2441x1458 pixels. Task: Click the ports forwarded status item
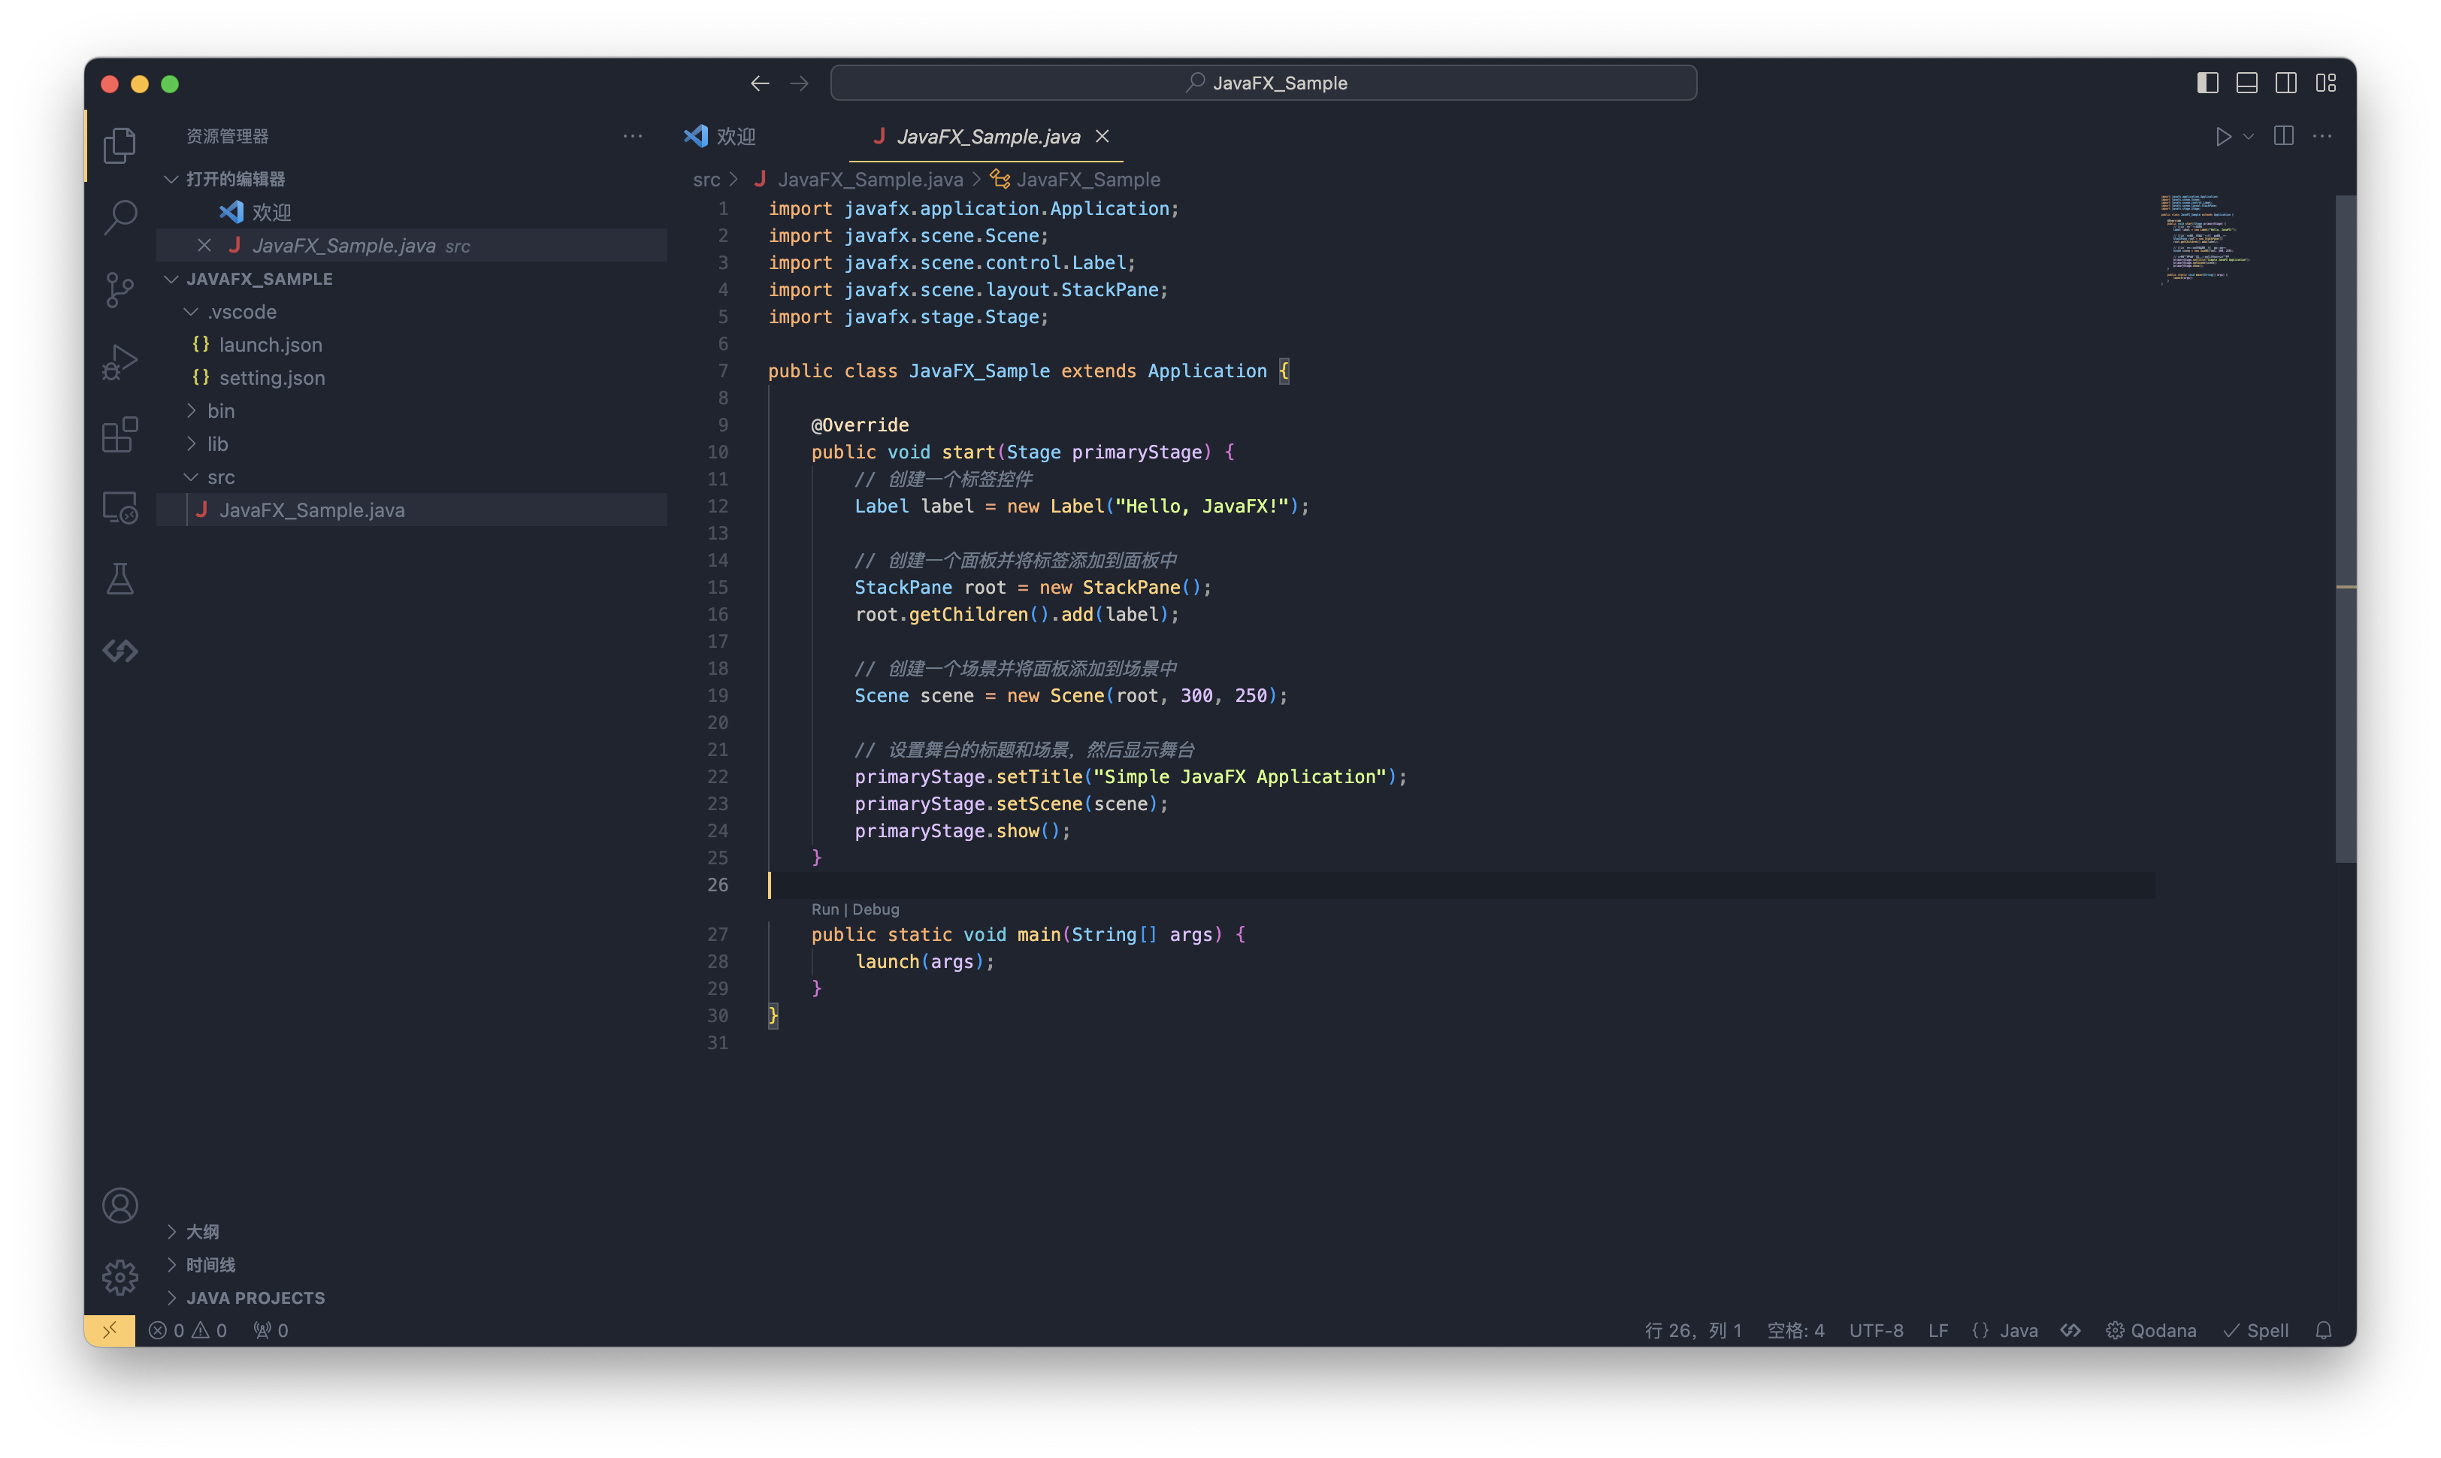(271, 1330)
